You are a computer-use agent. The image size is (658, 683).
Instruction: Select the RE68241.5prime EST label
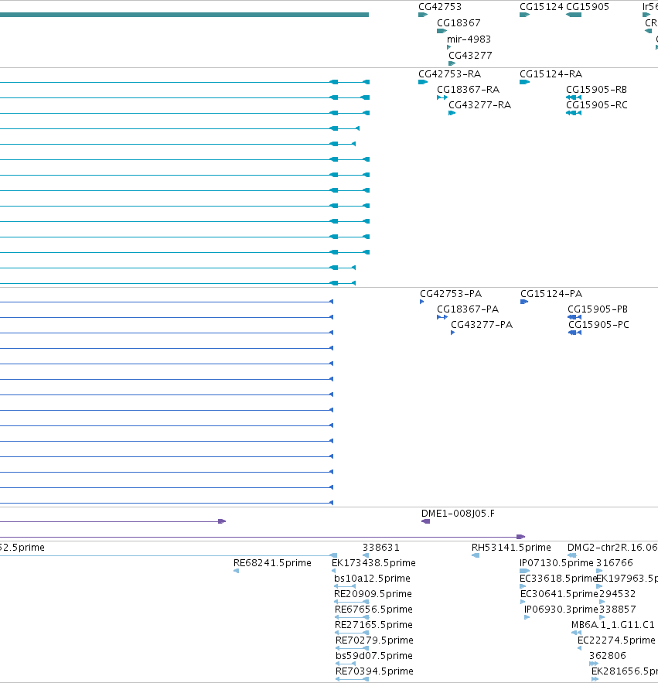pyautogui.click(x=272, y=563)
